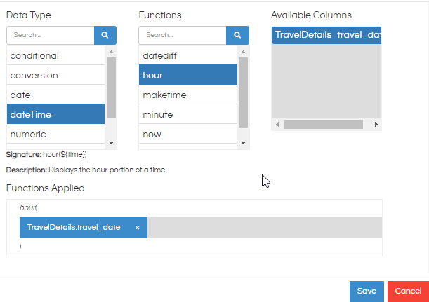Click Available Columns scroll left arrow
The image size is (429, 302).
(277, 125)
